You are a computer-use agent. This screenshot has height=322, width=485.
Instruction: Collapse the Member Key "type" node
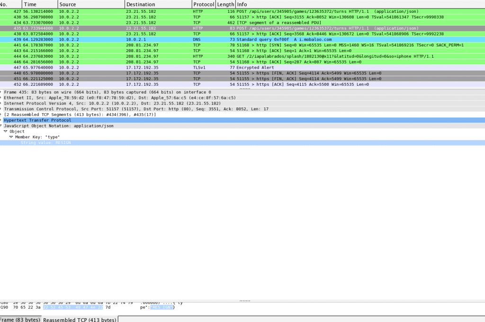click(x=11, y=137)
